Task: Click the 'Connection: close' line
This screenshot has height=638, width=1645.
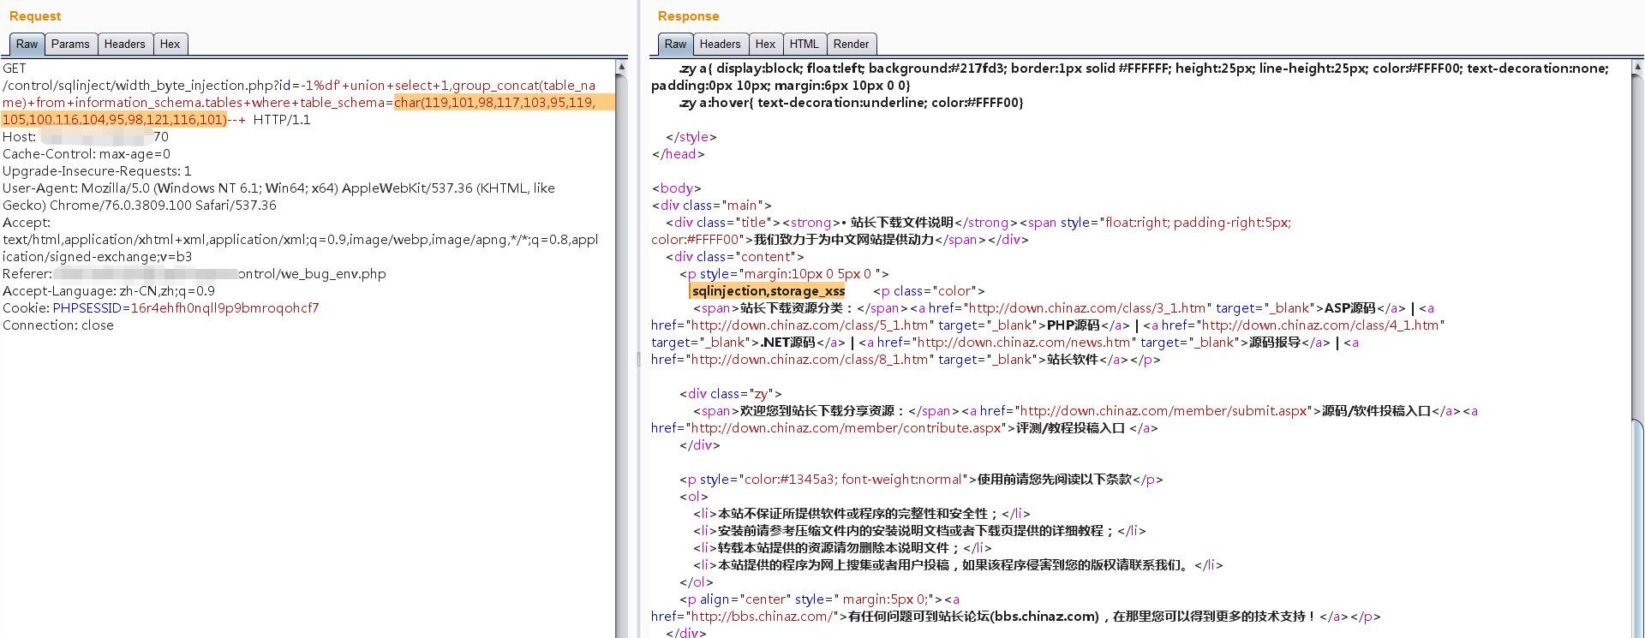Action: pyautogui.click(x=58, y=325)
